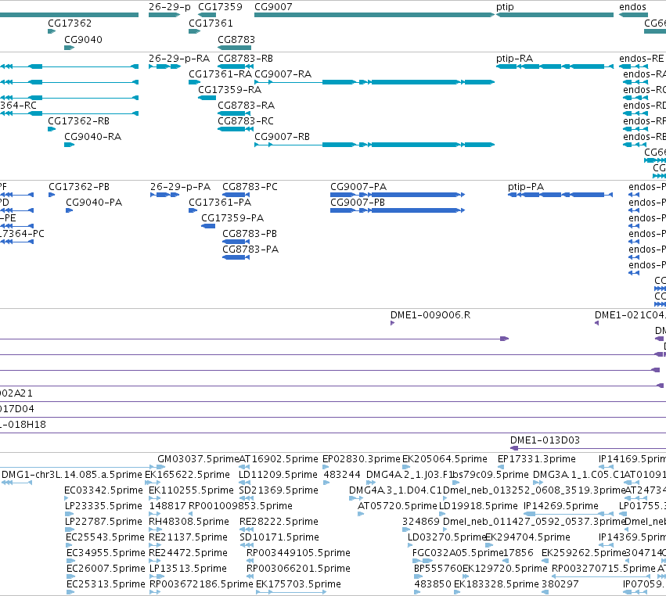666x596 pixels.
Task: Open EST EK175703.5prime
Action: 299,584
